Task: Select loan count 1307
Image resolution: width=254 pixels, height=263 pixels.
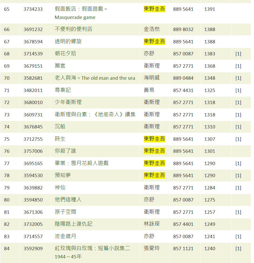Action: (210, 139)
